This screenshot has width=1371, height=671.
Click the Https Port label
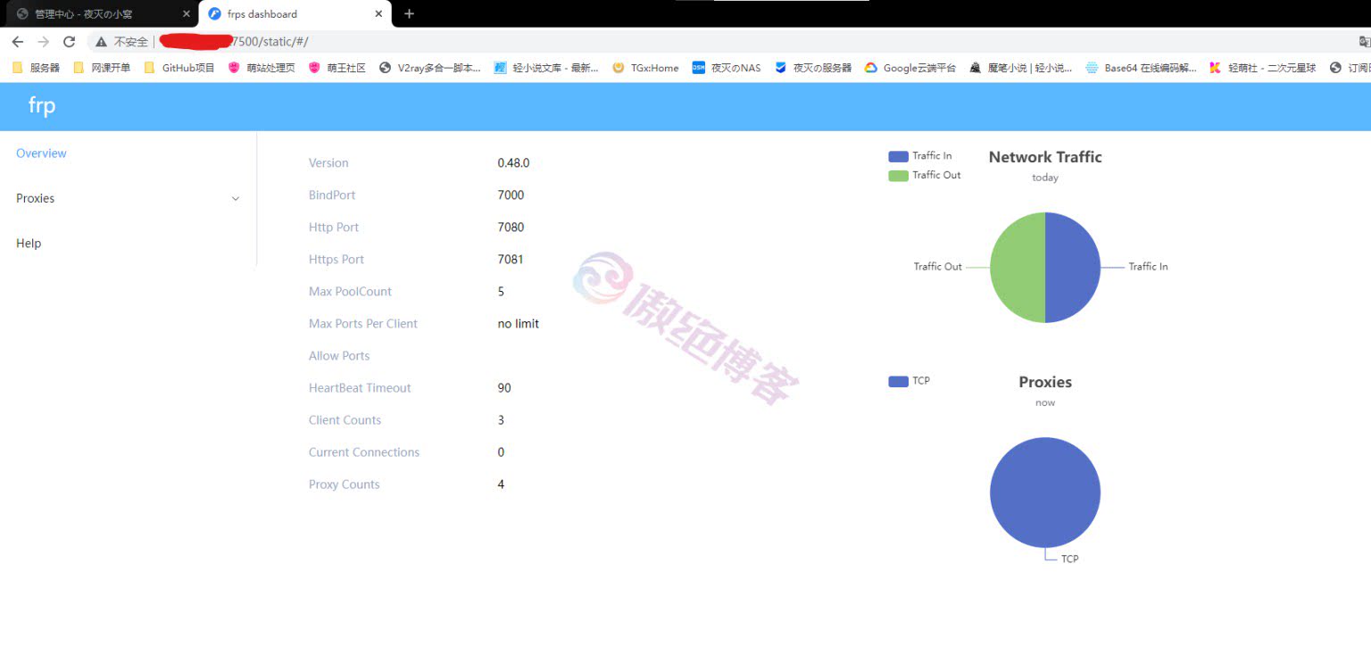click(x=337, y=259)
